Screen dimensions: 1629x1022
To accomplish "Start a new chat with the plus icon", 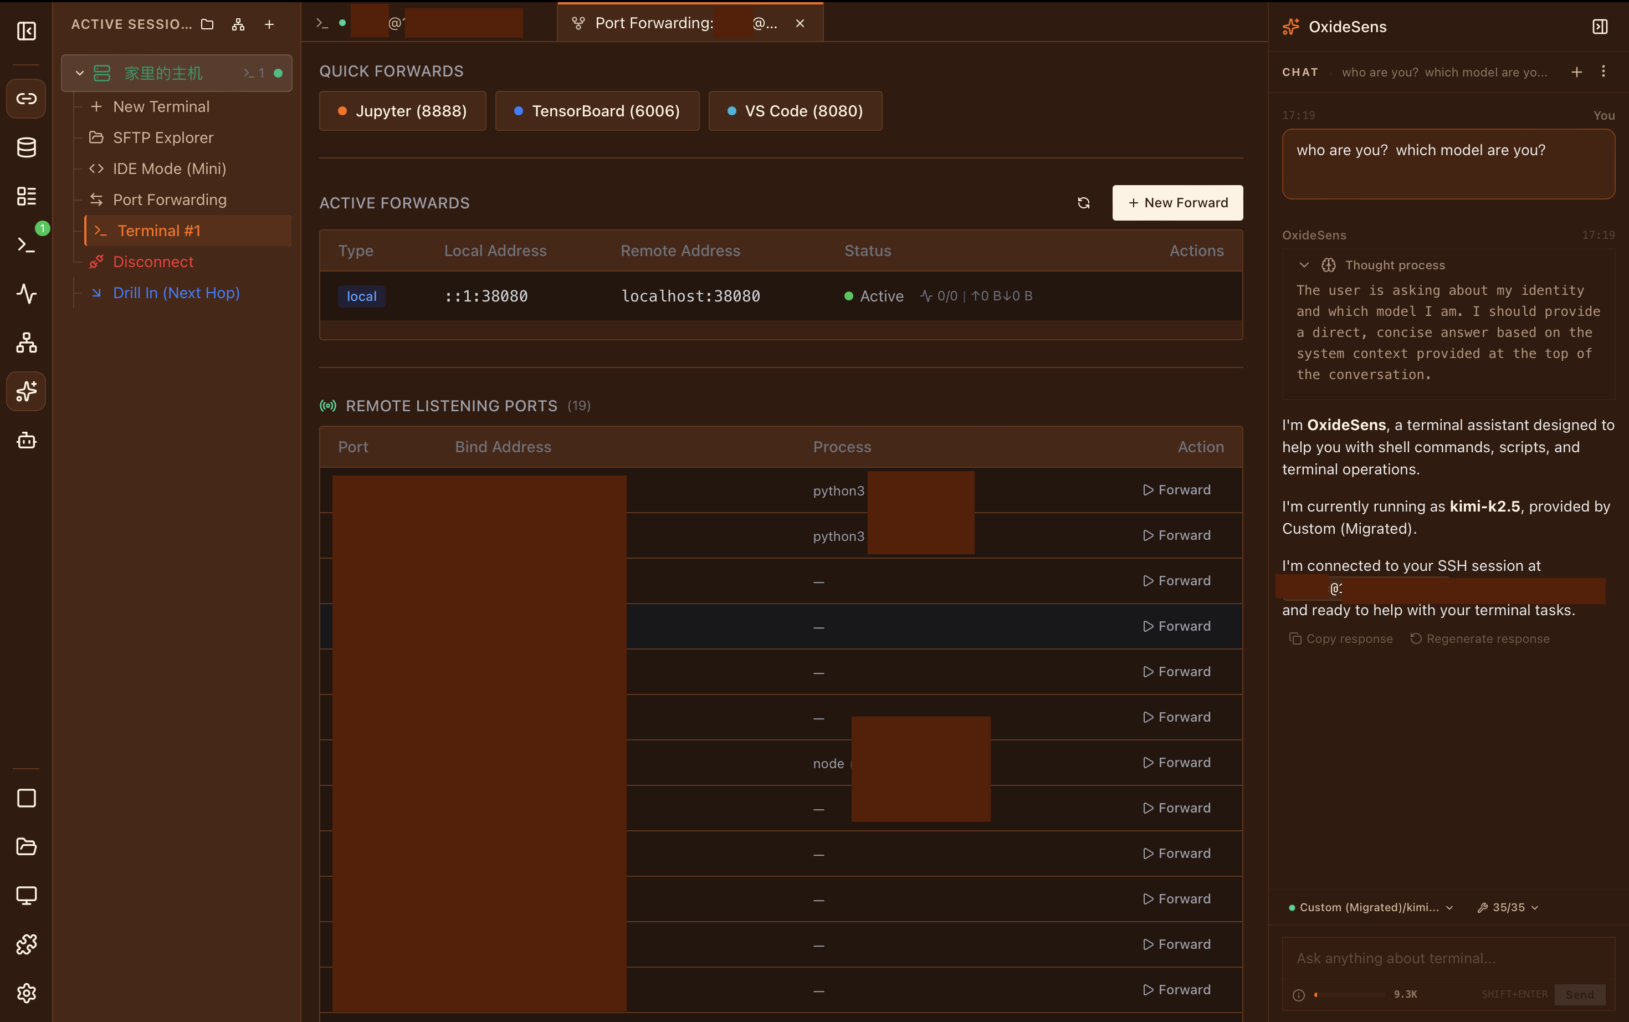I will coord(1577,71).
